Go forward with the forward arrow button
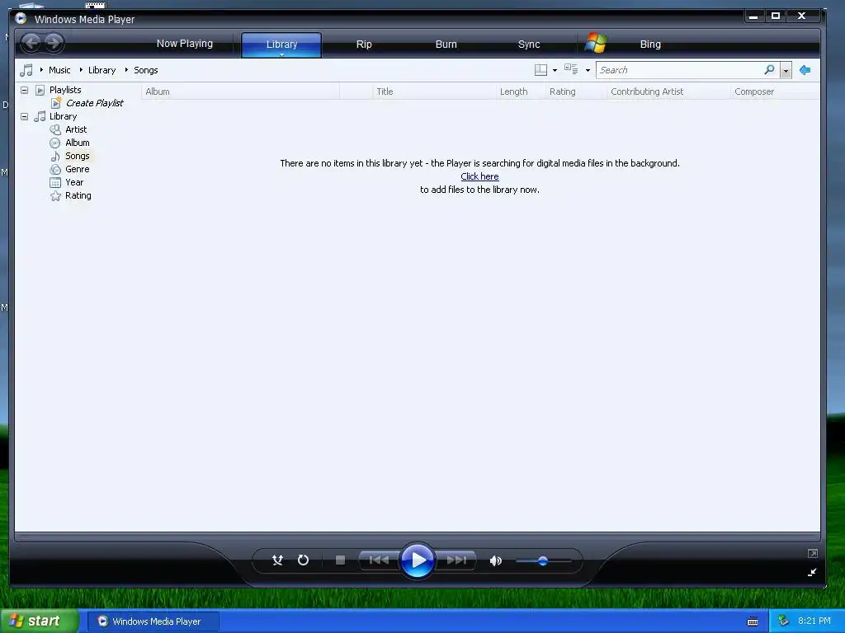 [54, 43]
